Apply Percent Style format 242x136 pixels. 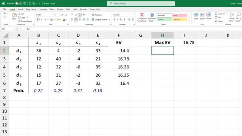(121, 20)
